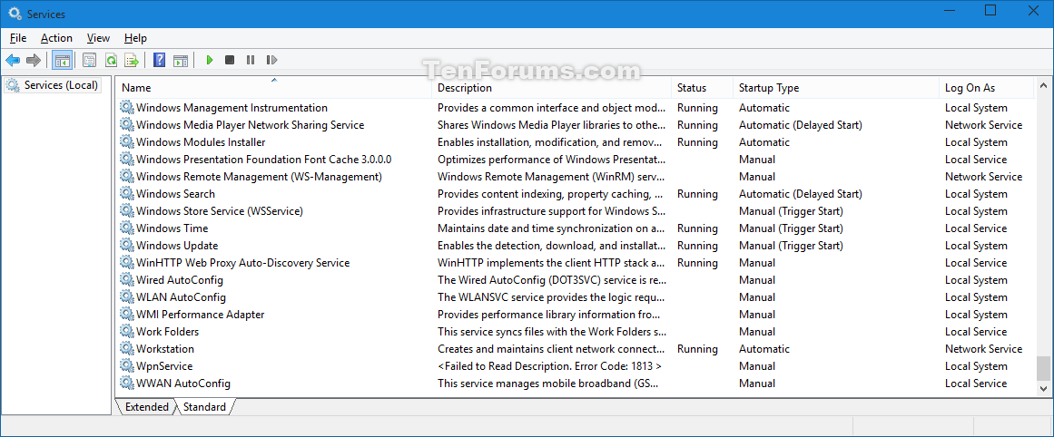The image size is (1054, 437).
Task: Toggle Show/Hide Action Pane icon
Action: click(180, 61)
